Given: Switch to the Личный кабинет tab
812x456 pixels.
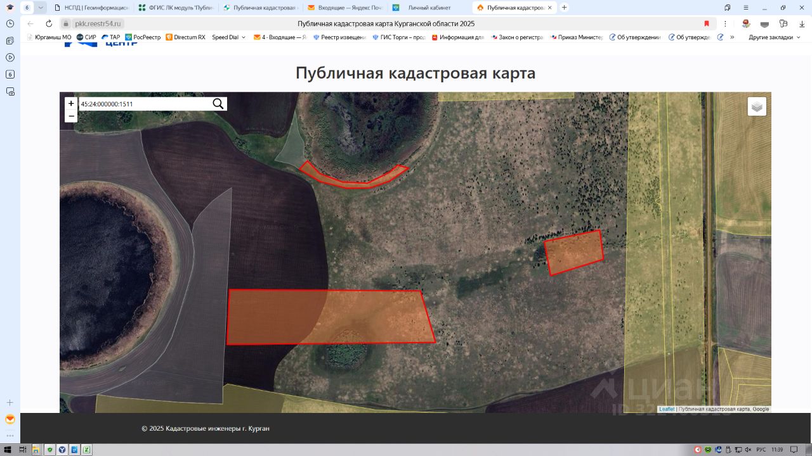Looking at the screenshot, I should click(429, 8).
